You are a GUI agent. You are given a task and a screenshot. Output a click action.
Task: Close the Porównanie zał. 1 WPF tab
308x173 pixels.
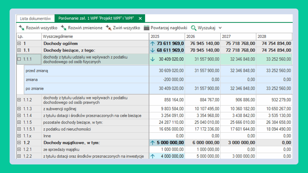click(x=140, y=18)
